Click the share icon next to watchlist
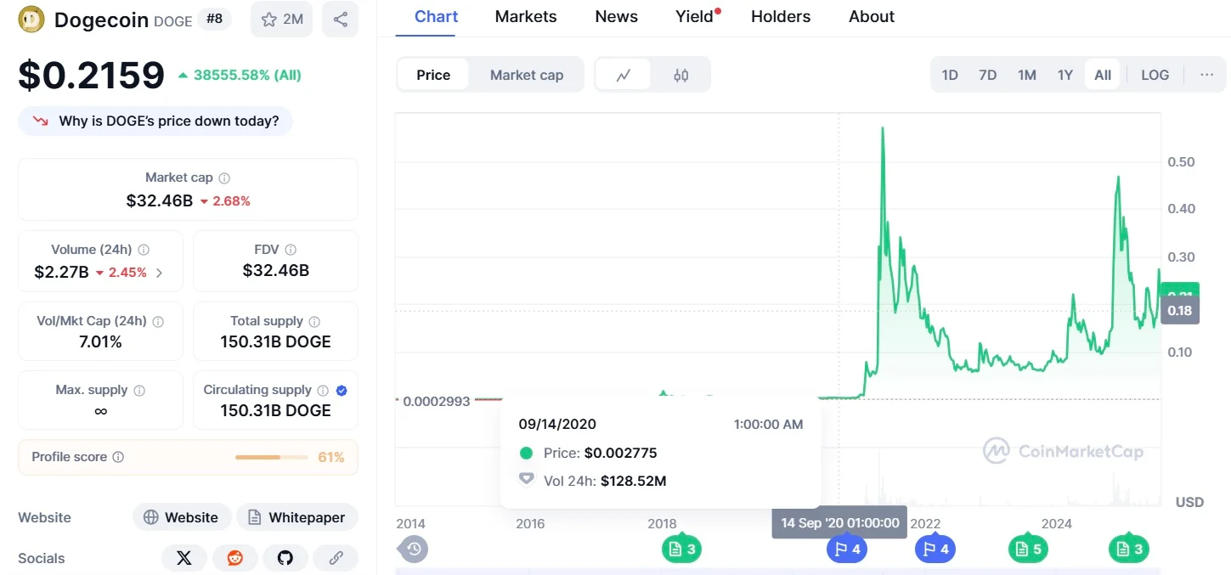 tap(341, 20)
